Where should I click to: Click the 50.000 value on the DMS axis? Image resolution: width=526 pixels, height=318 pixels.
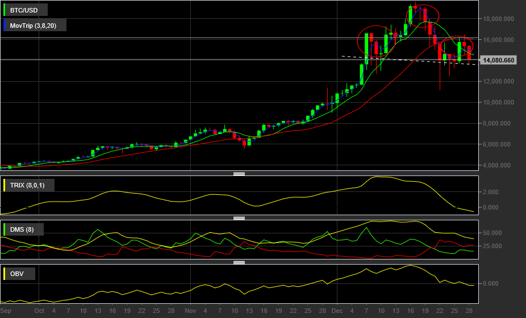492,233
